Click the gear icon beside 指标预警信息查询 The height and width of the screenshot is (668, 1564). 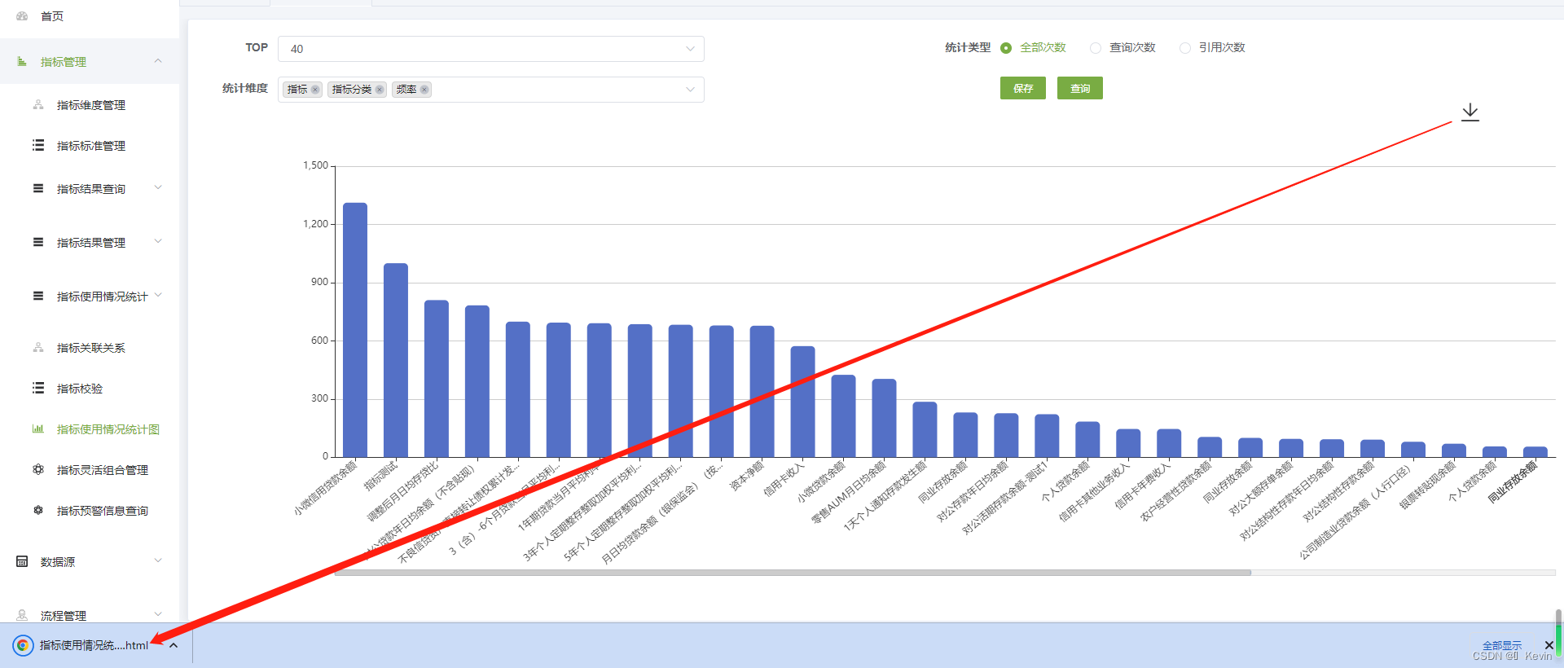(38, 511)
